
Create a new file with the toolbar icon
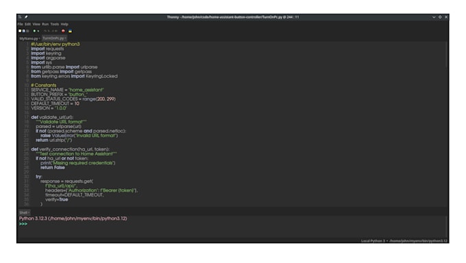click(x=20, y=31)
